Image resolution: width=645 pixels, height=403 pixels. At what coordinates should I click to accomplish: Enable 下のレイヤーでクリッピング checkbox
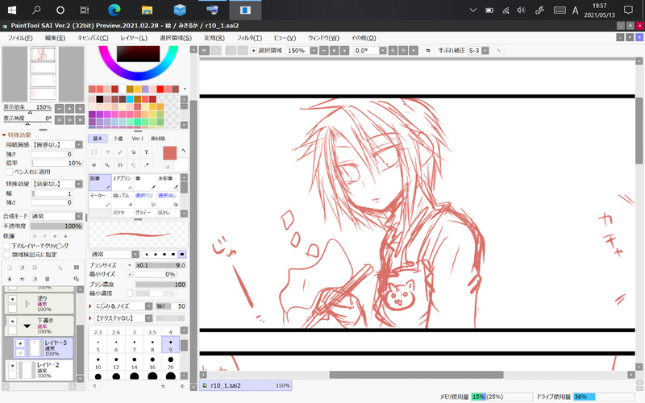[x=6, y=246]
